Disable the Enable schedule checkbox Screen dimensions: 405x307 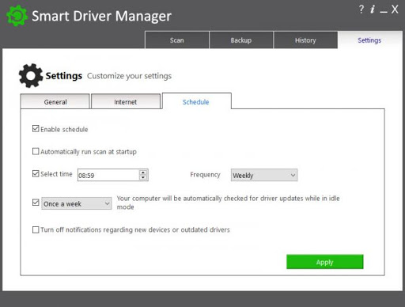36,129
